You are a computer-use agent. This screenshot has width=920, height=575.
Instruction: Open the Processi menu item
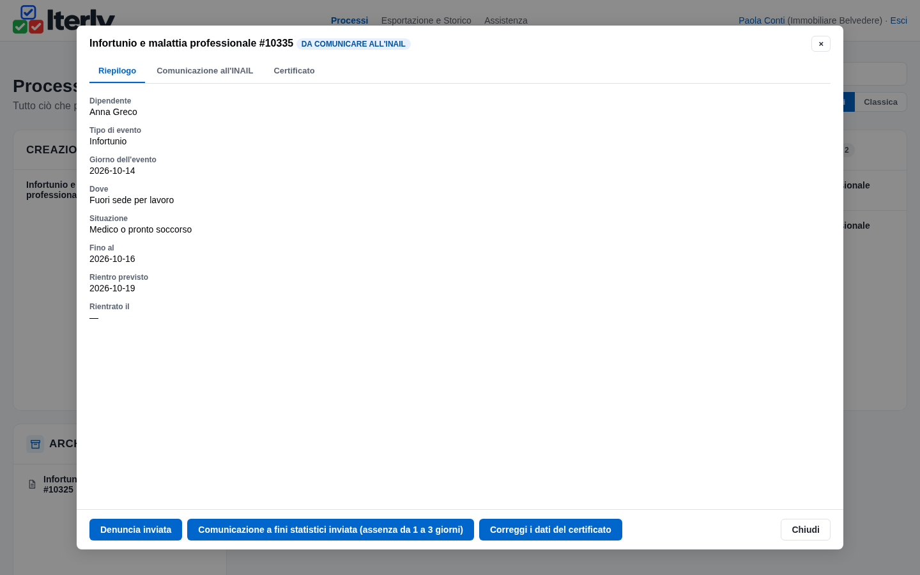pos(349,20)
